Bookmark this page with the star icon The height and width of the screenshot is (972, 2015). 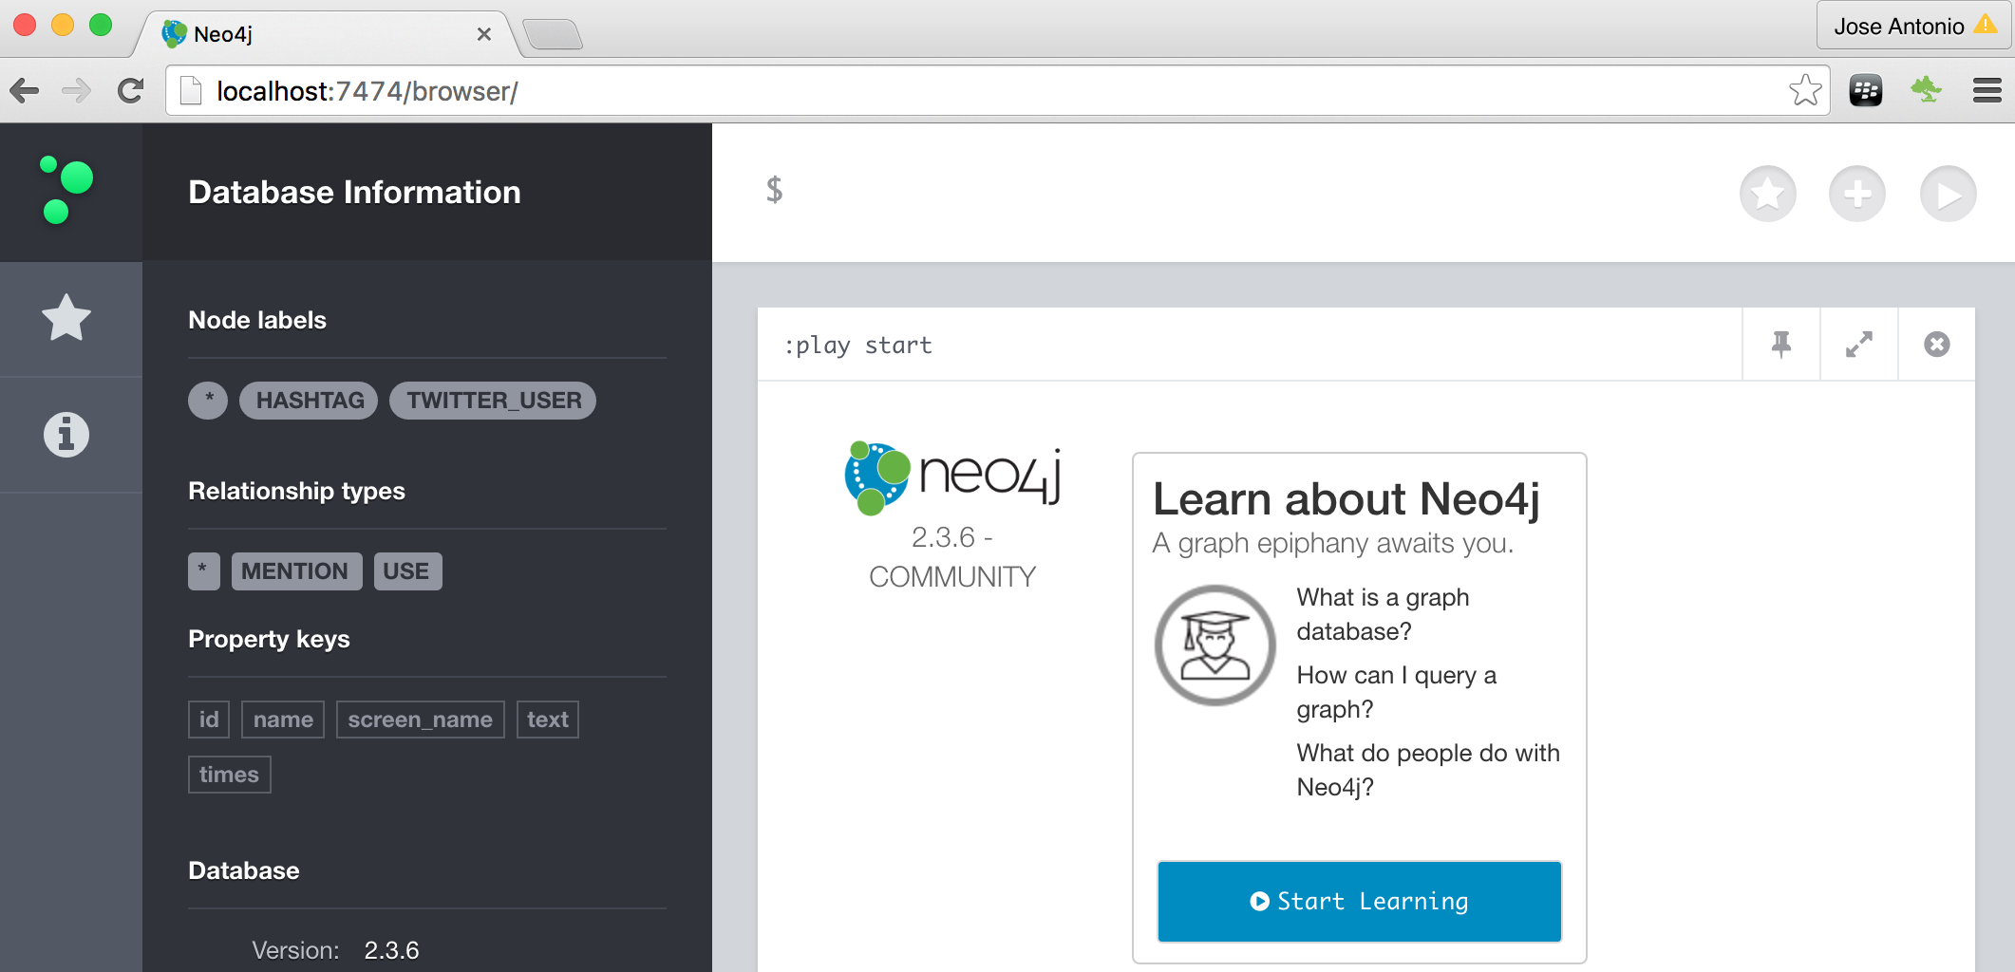(x=1805, y=91)
